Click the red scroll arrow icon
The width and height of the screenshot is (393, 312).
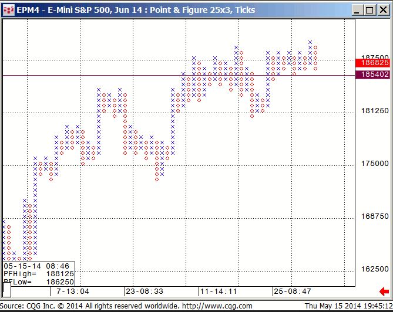384,291
